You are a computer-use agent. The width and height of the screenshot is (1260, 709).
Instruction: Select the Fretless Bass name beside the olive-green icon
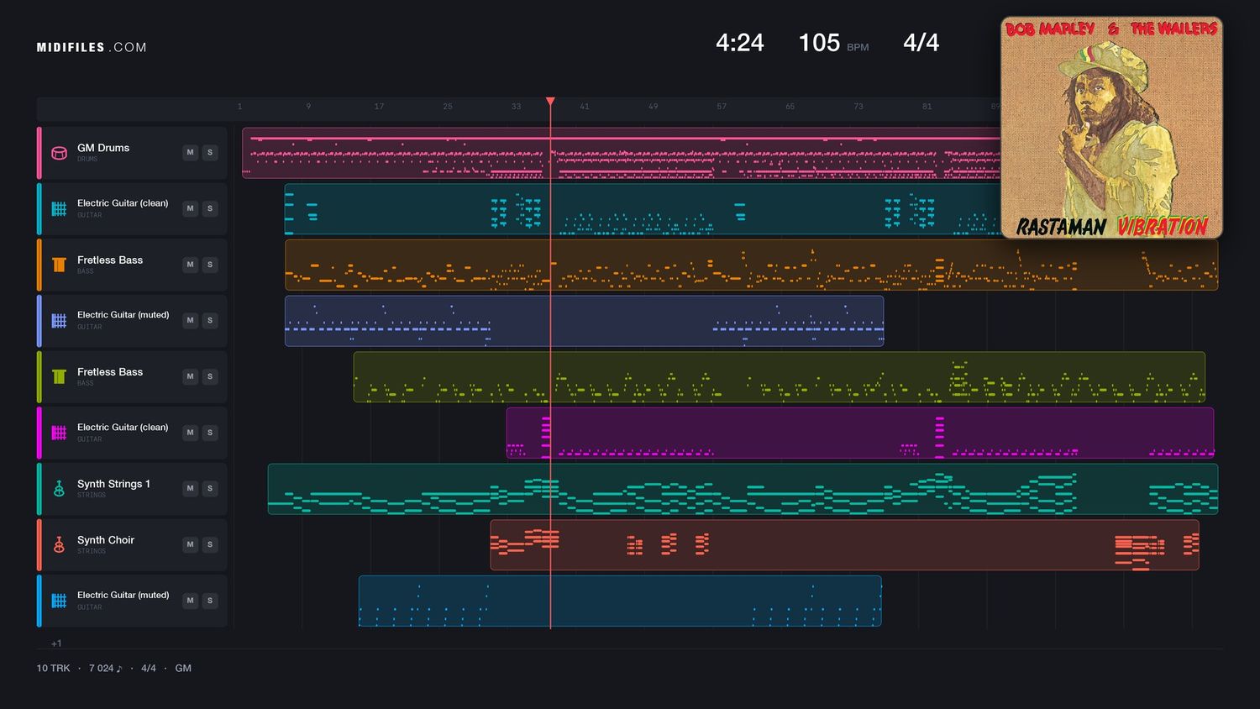pos(110,372)
